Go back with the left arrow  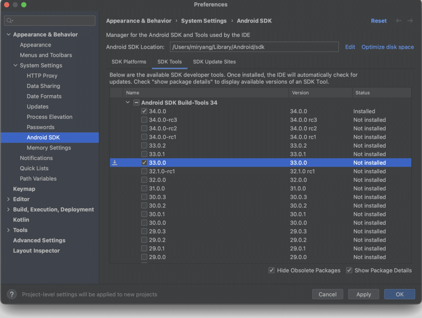[x=399, y=21]
